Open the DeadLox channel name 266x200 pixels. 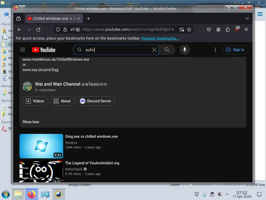click(x=71, y=143)
